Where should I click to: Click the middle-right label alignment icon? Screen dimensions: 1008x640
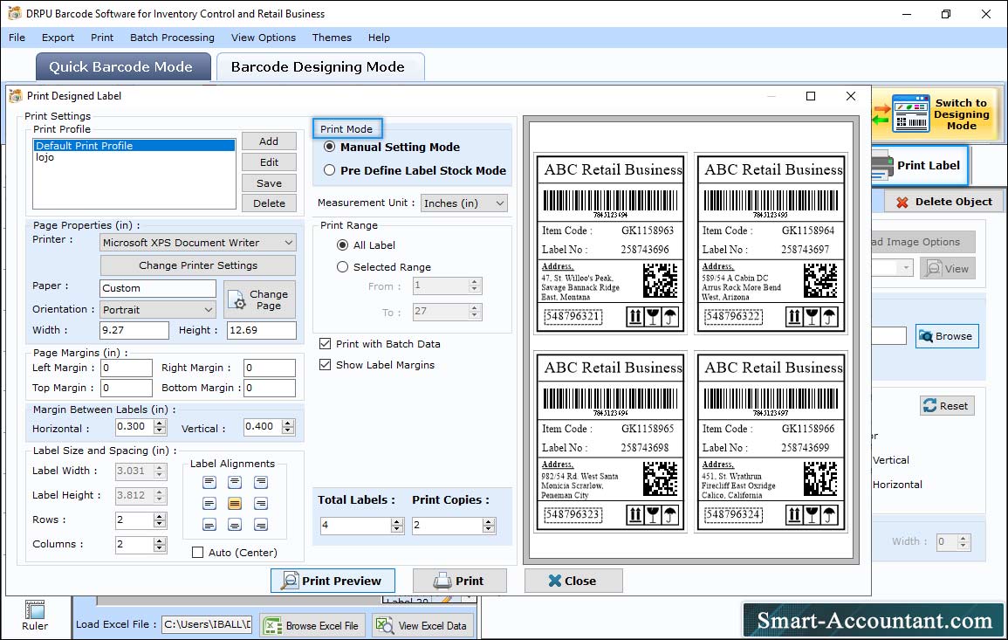[260, 503]
